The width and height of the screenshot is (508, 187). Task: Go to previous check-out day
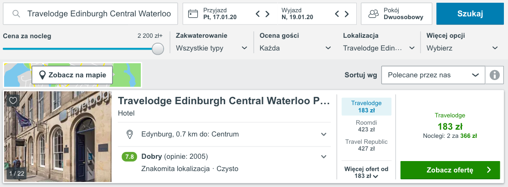click(x=337, y=14)
